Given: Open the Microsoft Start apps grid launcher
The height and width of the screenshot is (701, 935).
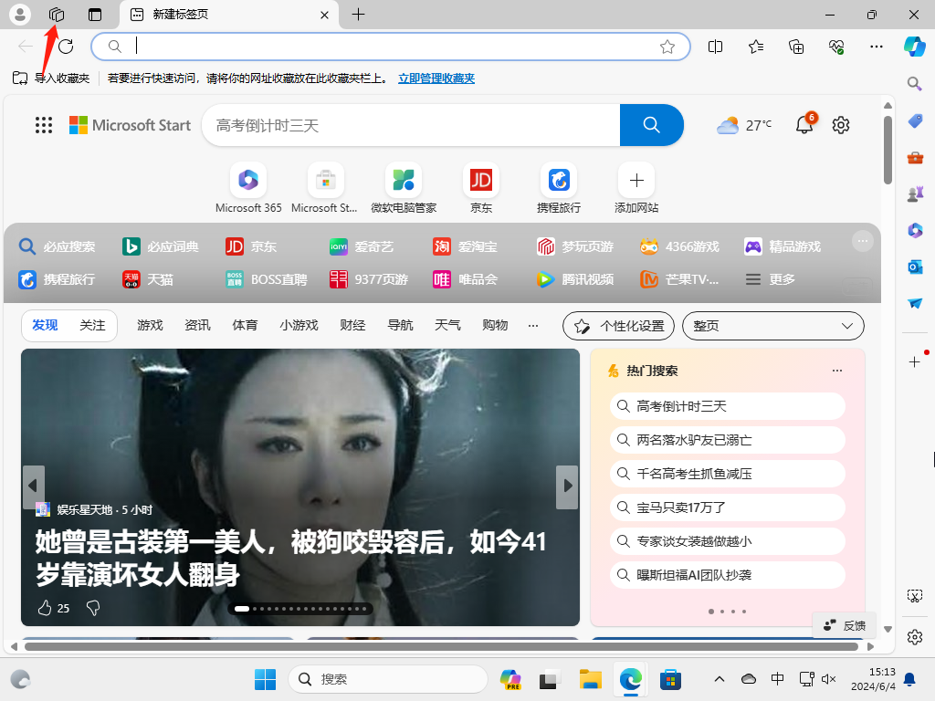Looking at the screenshot, I should (43, 125).
